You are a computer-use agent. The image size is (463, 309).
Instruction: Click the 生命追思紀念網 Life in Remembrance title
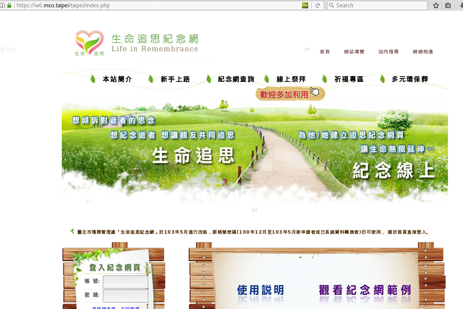click(155, 43)
